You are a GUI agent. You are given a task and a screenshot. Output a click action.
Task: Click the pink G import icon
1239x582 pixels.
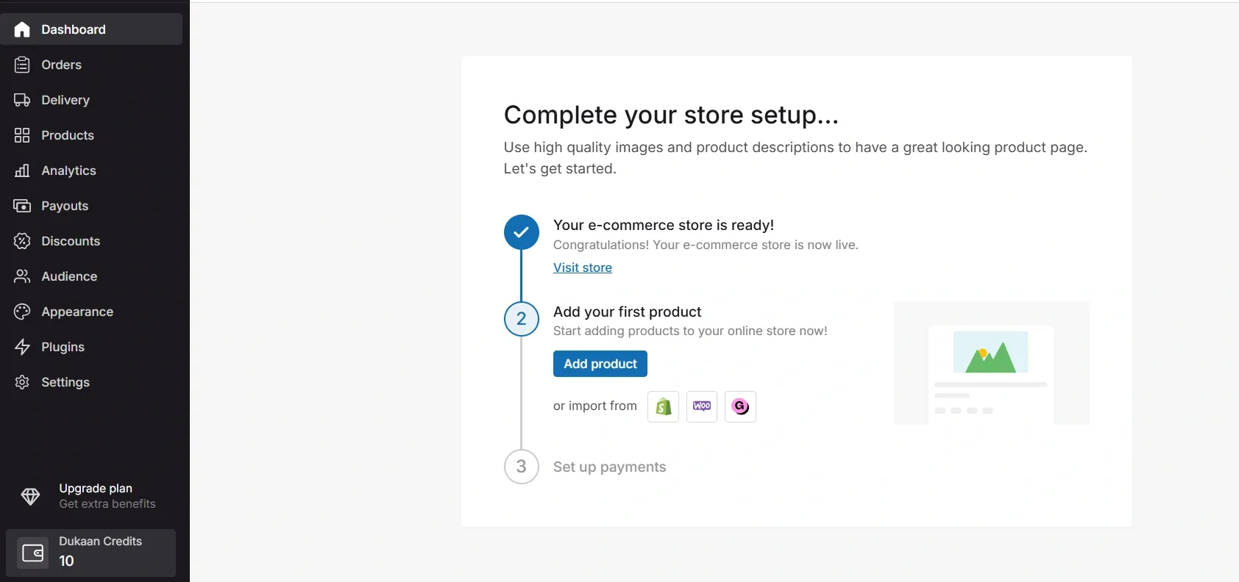click(x=740, y=406)
